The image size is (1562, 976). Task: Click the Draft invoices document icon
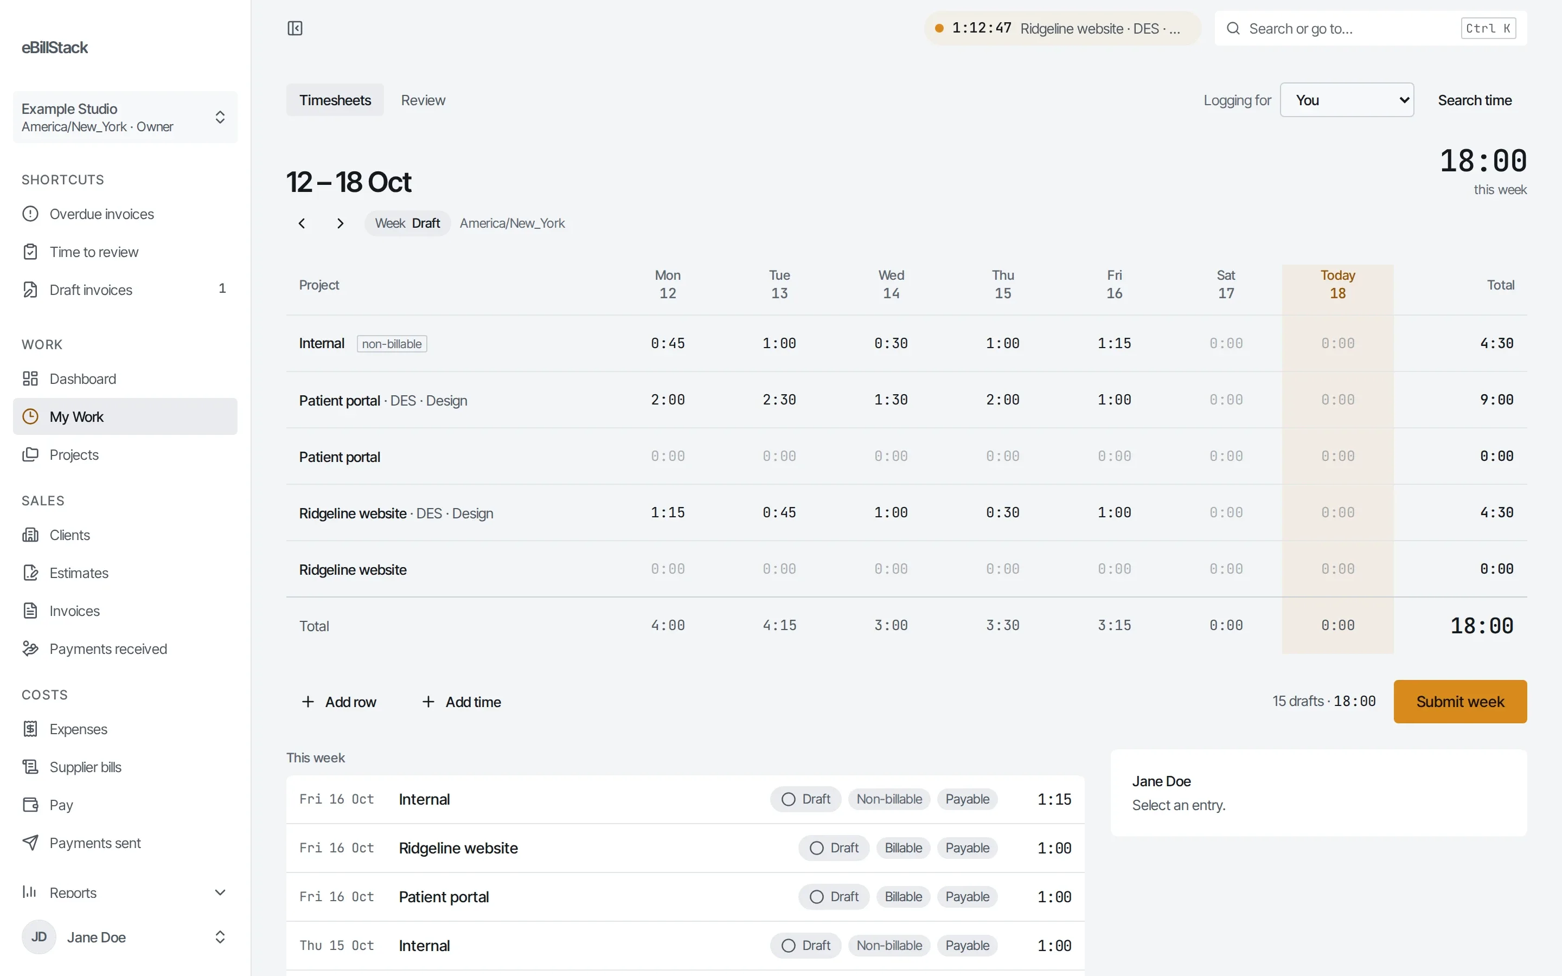click(x=30, y=290)
